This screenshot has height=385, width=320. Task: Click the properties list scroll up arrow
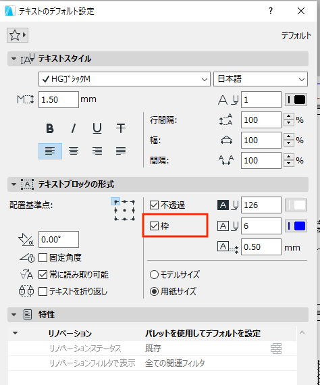(x=302, y=333)
